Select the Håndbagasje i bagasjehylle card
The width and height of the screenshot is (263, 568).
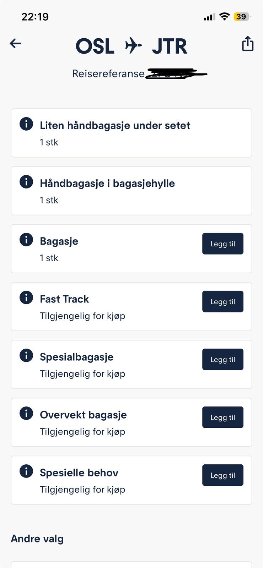point(131,191)
